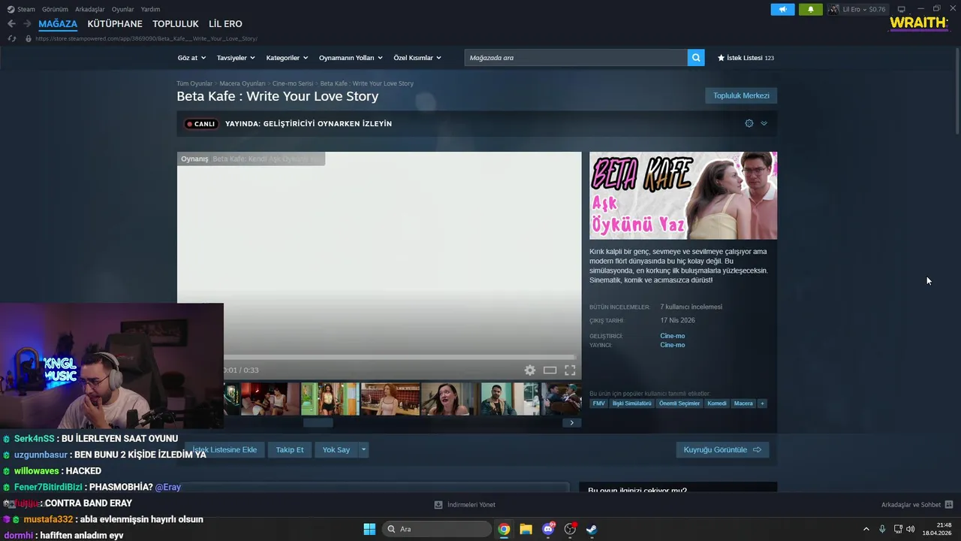This screenshot has height=541, width=961.
Task: Click the Cine-mo publisher link
Action: [x=673, y=345]
